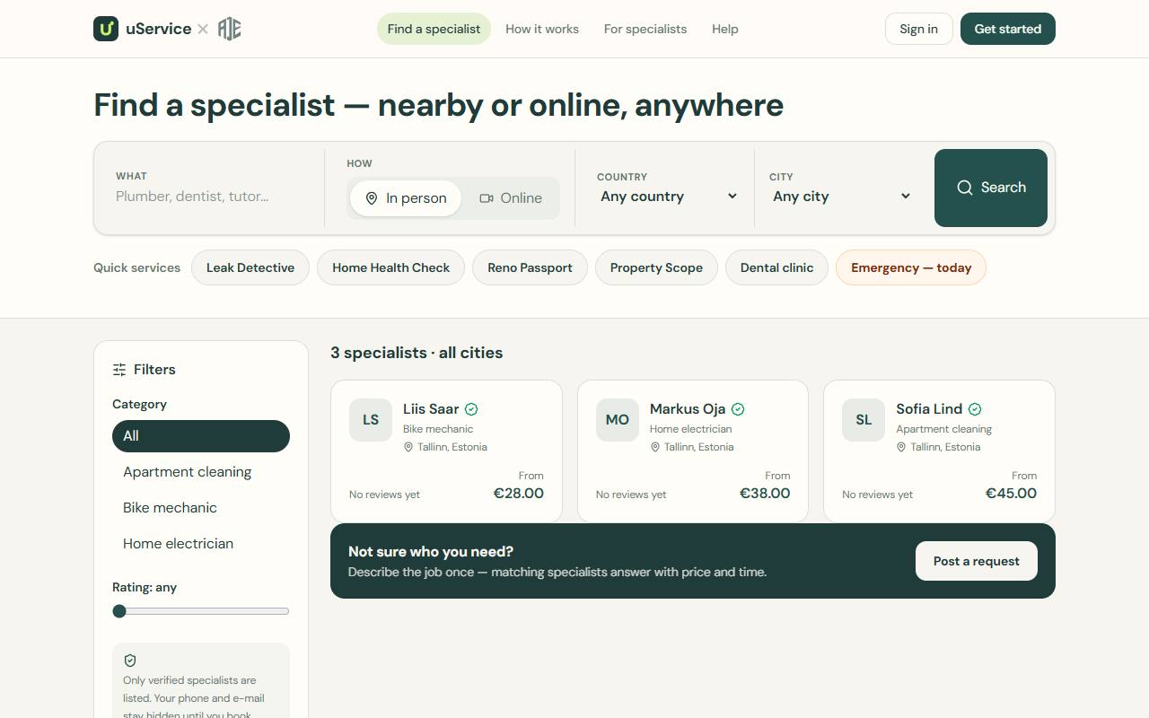Viewport: 1149px width, 718px height.
Task: Click the location pin on Sofia Lind's card
Action: coord(901,447)
